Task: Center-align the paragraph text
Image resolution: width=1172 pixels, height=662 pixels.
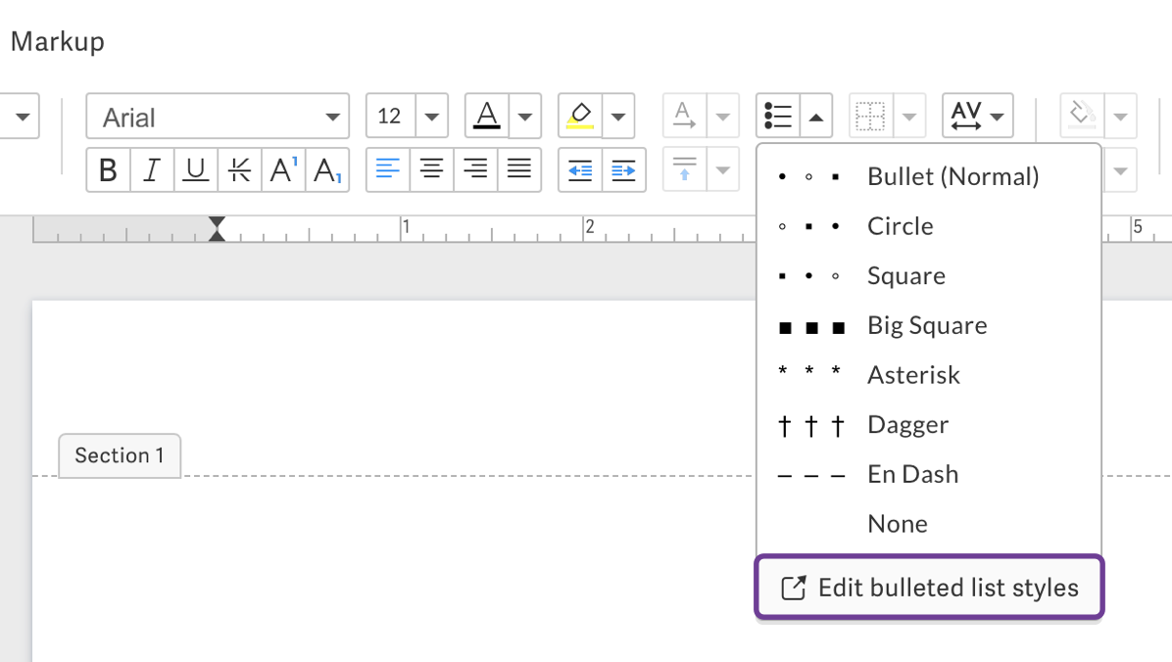Action: [x=431, y=169]
